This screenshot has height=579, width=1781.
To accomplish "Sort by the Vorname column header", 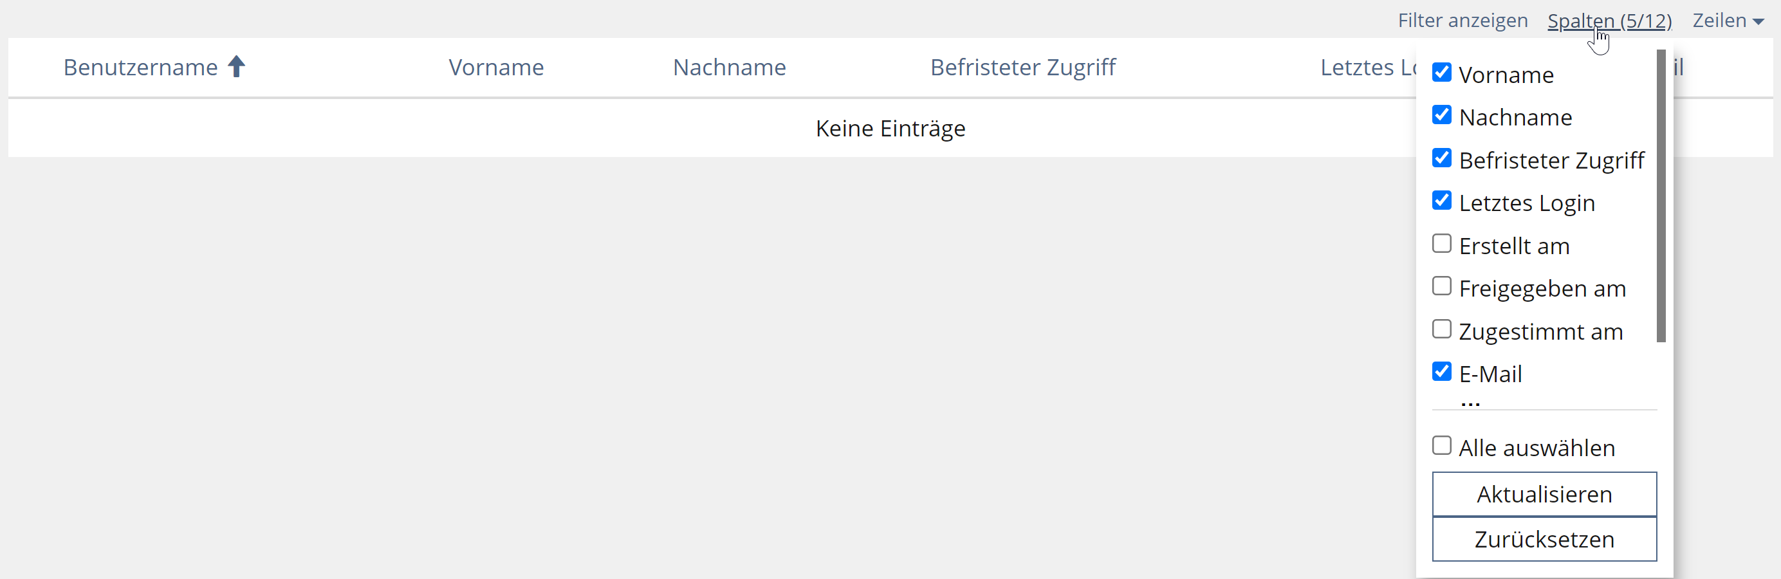I will click(495, 68).
